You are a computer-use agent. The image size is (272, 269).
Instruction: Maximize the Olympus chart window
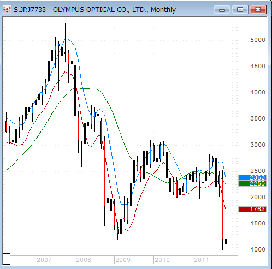pos(240,10)
